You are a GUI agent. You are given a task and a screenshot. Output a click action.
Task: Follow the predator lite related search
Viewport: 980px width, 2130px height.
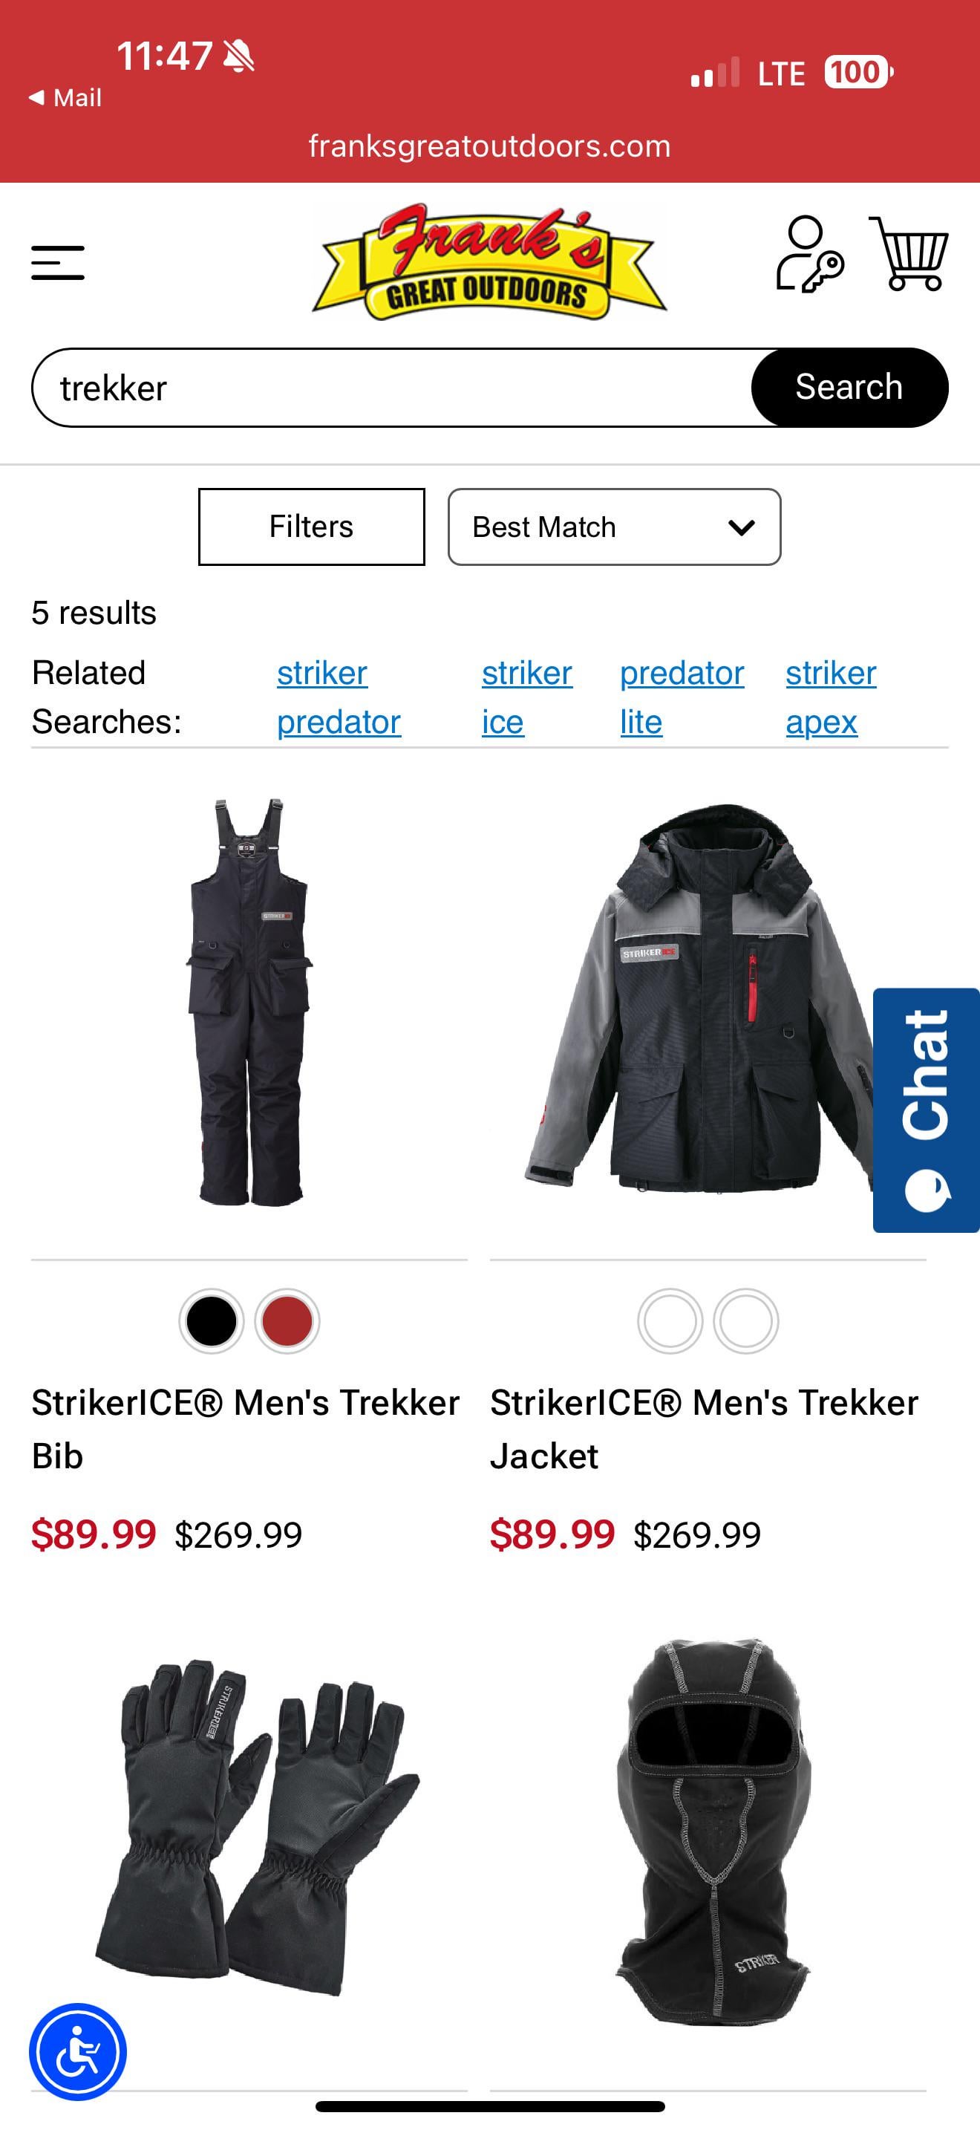pos(682,697)
